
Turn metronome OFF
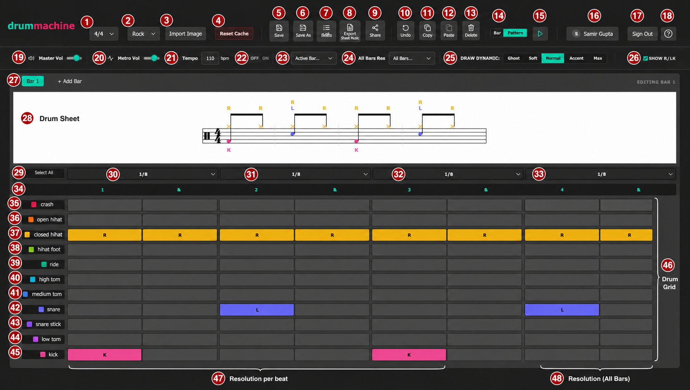click(x=254, y=58)
